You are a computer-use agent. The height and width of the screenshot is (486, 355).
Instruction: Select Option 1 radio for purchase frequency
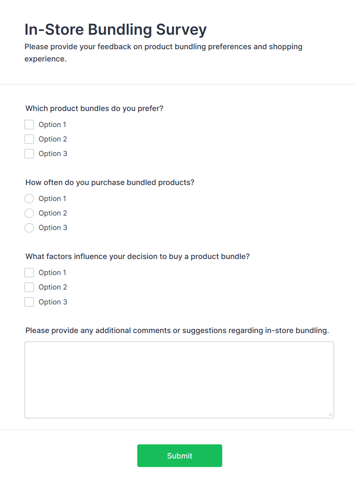pos(29,199)
